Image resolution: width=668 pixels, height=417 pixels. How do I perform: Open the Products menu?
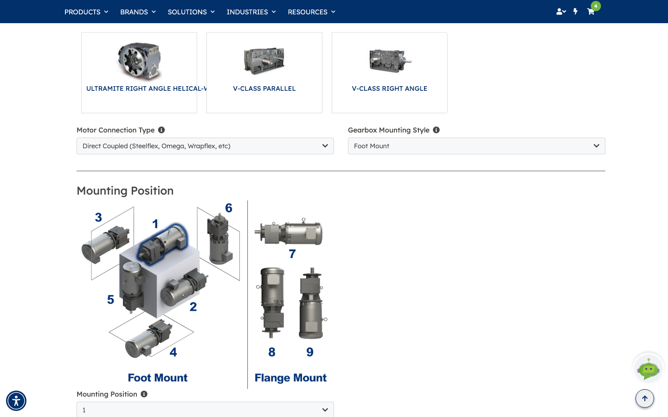point(86,12)
